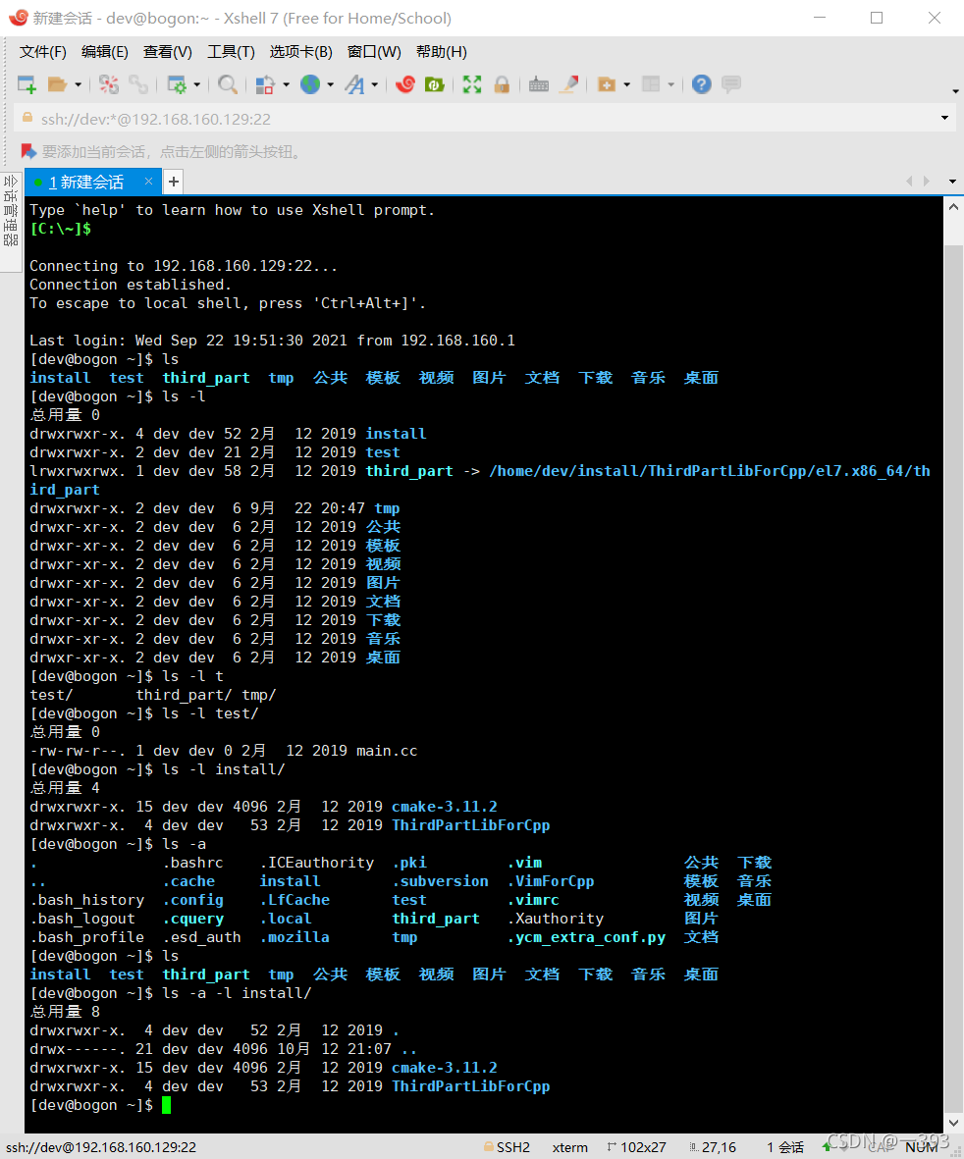Expand the address bar history dropdown
The height and width of the screenshot is (1159, 964).
pos(944,119)
